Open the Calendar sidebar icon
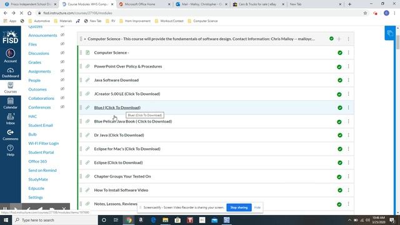400x225 pixels. coord(10,101)
